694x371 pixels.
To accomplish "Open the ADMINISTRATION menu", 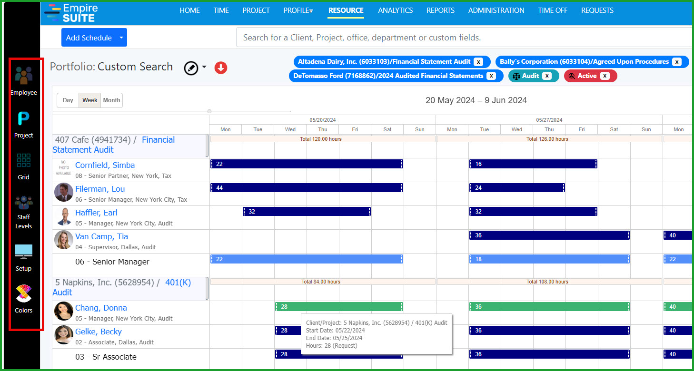I will coord(496,10).
